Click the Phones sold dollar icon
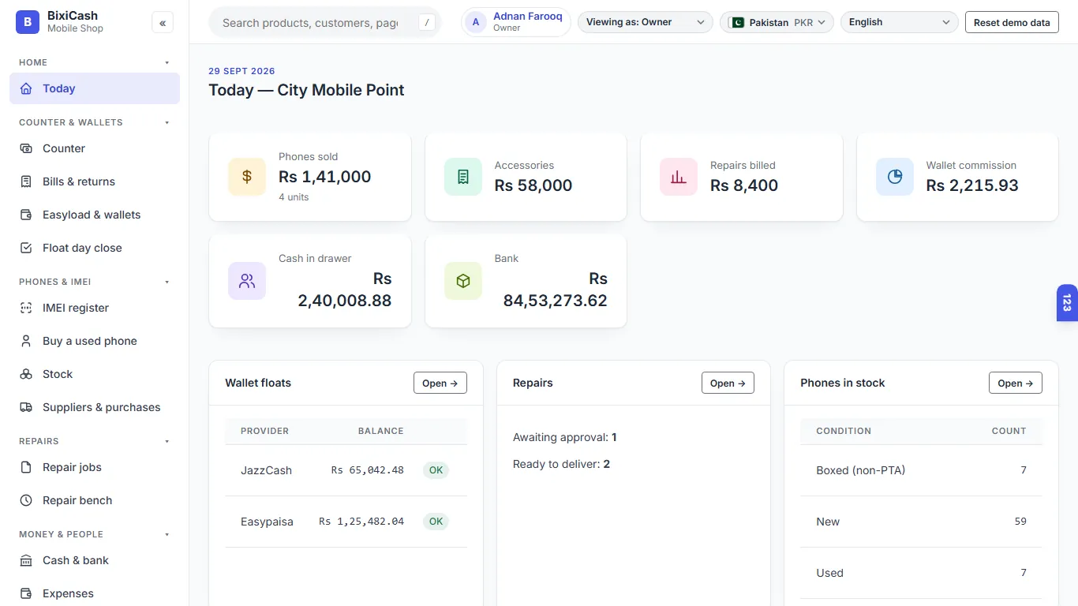The height and width of the screenshot is (606, 1078). tap(247, 177)
